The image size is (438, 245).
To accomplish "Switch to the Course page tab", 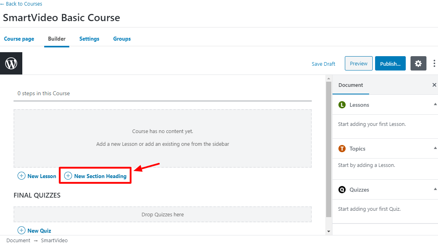I will coord(19,39).
